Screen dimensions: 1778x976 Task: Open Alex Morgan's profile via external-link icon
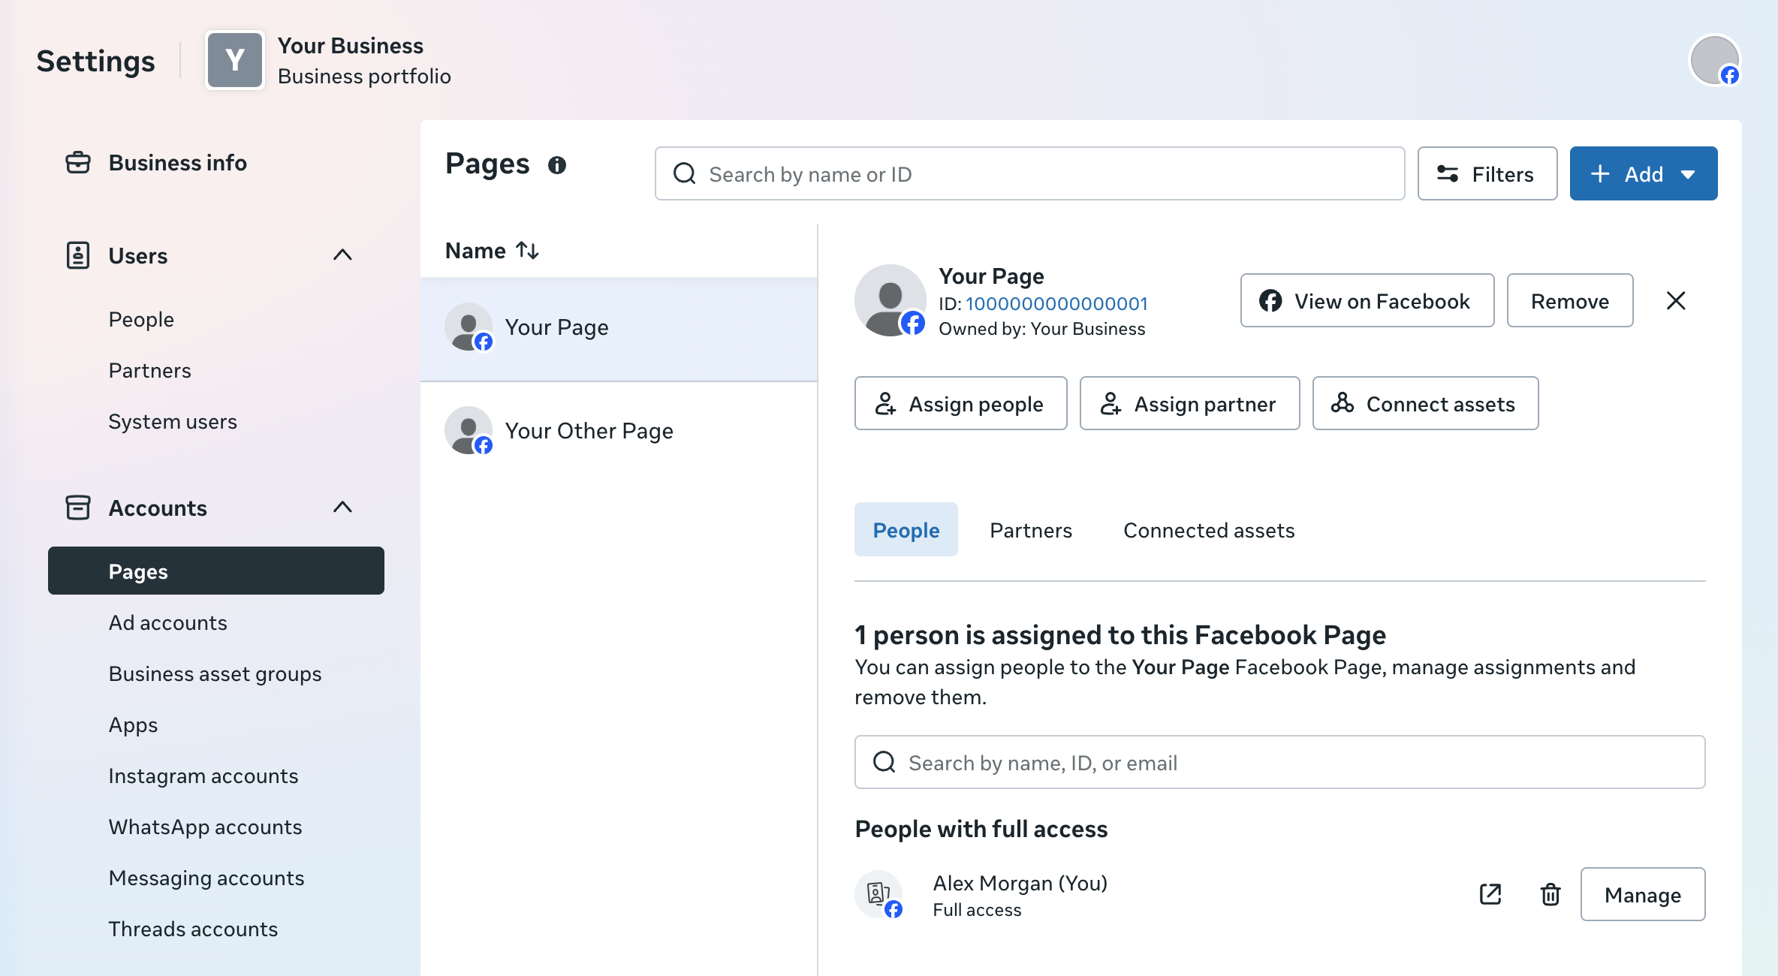(1490, 894)
